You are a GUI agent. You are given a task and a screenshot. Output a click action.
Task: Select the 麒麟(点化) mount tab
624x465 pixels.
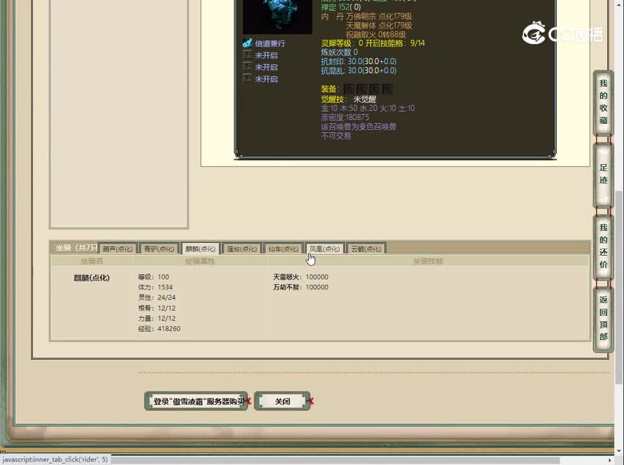coord(200,249)
